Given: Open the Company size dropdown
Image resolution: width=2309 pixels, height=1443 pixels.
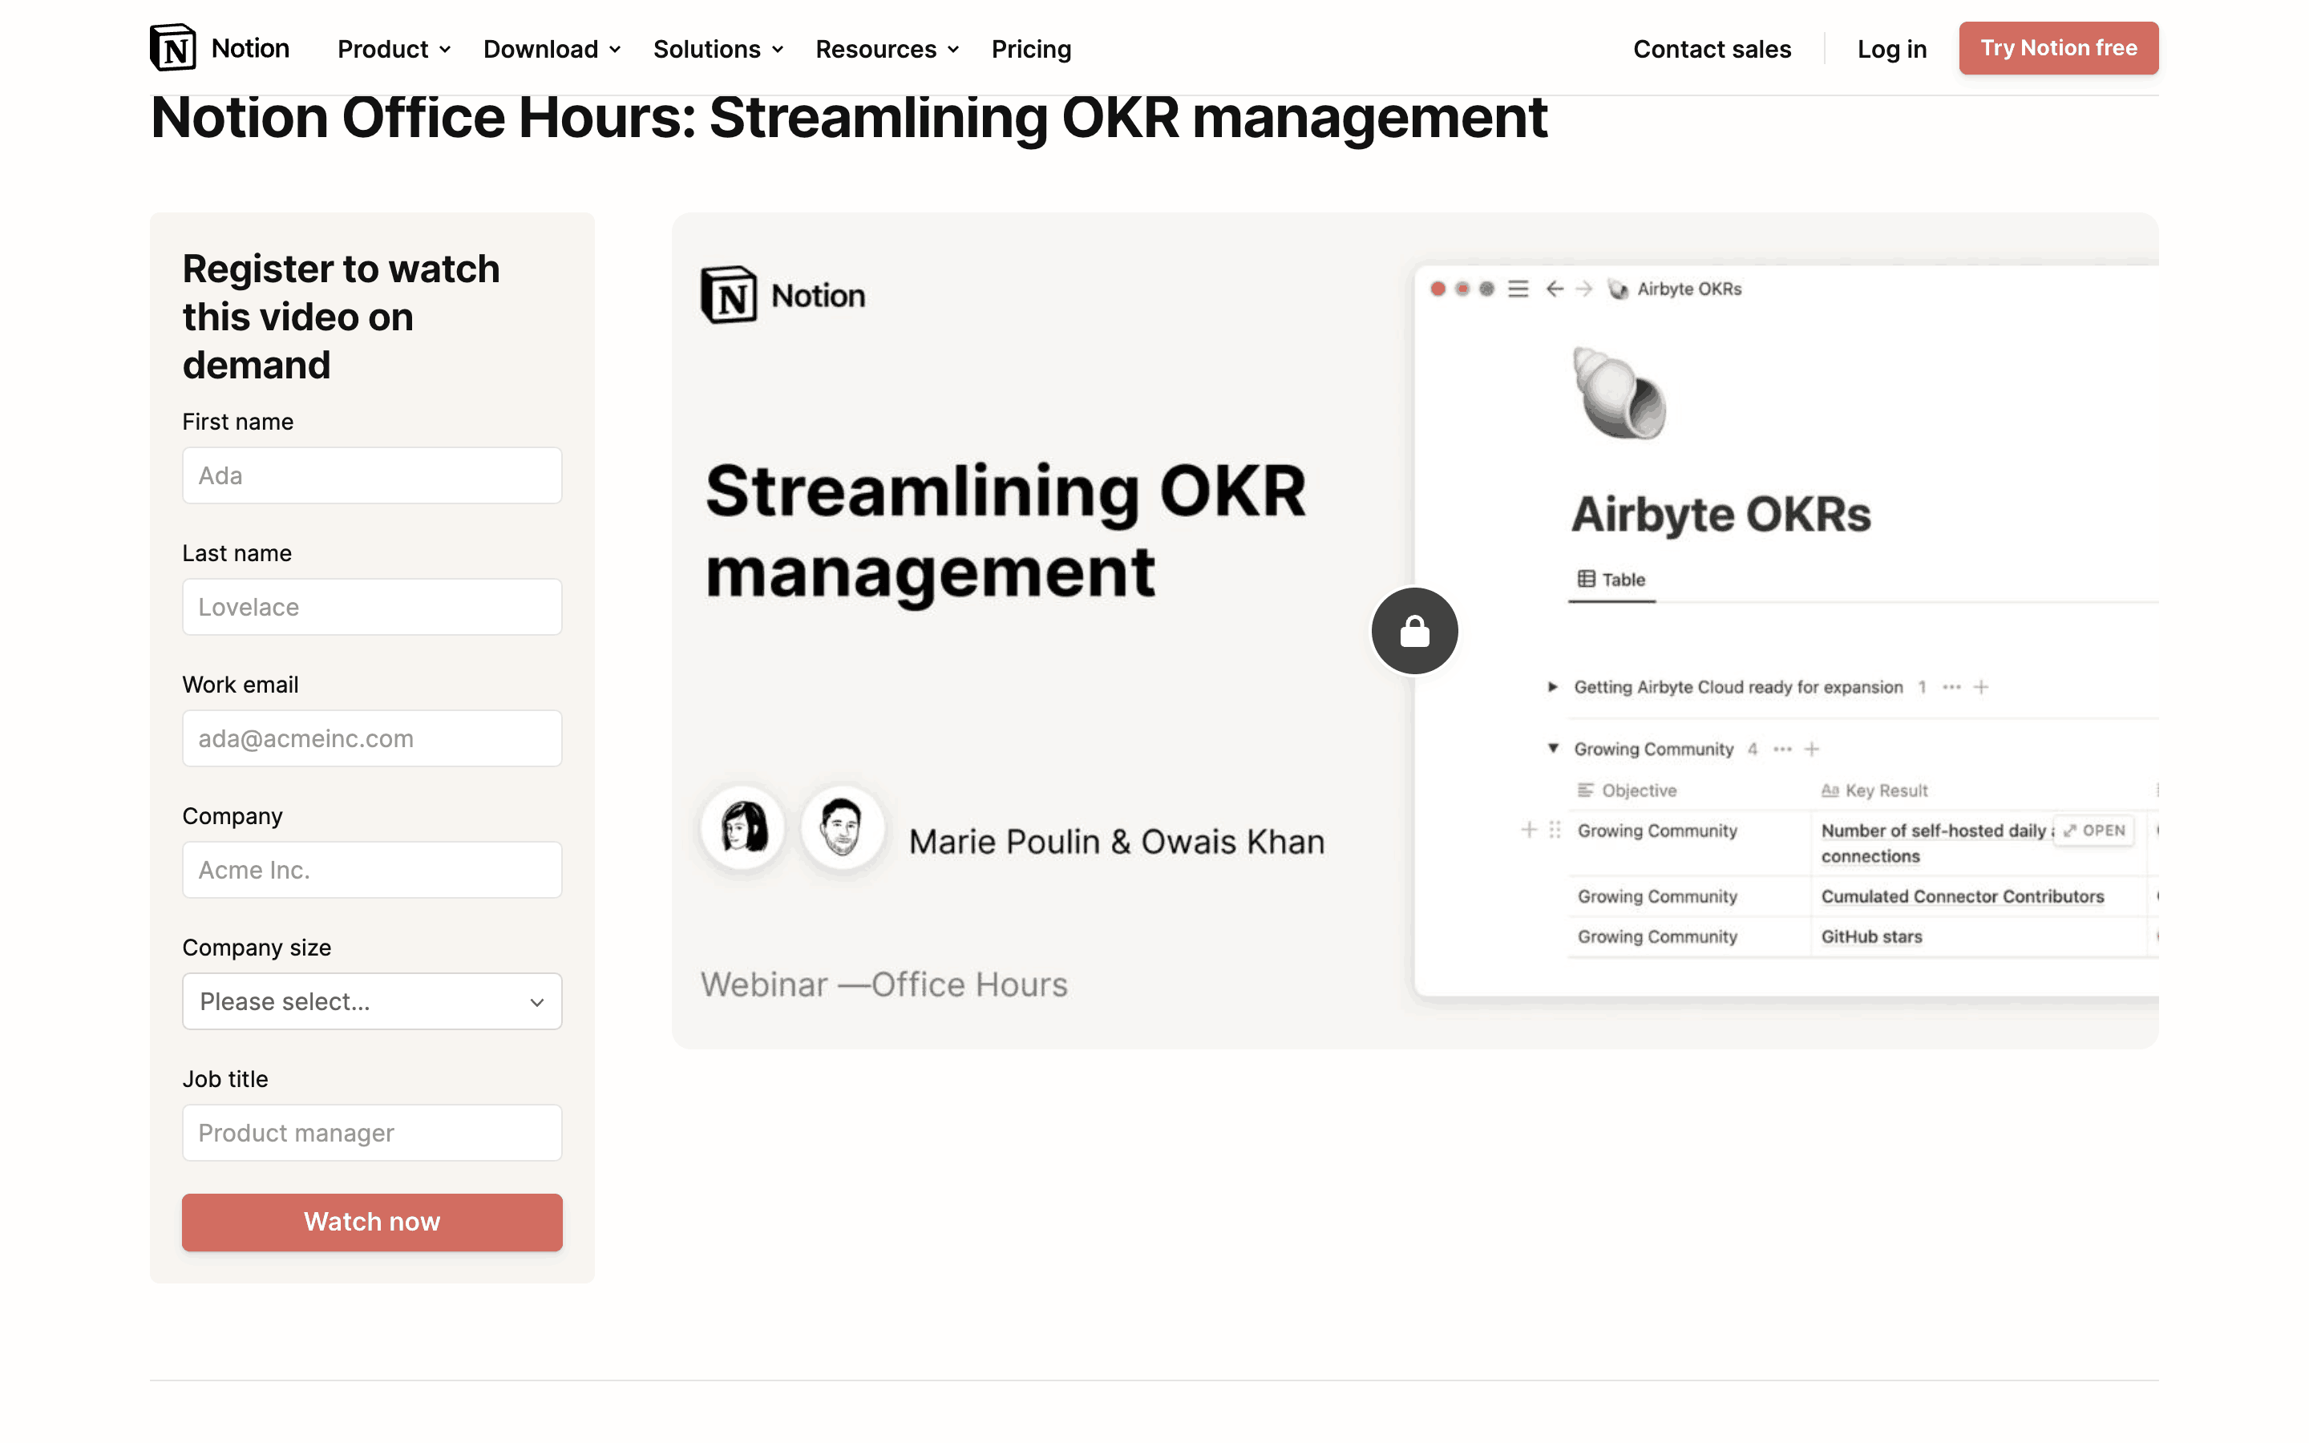Looking at the screenshot, I should [372, 1001].
